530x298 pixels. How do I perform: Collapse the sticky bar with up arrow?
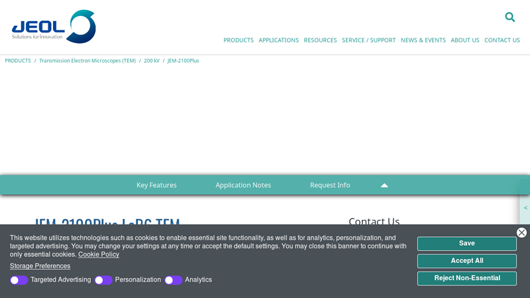tap(384, 185)
